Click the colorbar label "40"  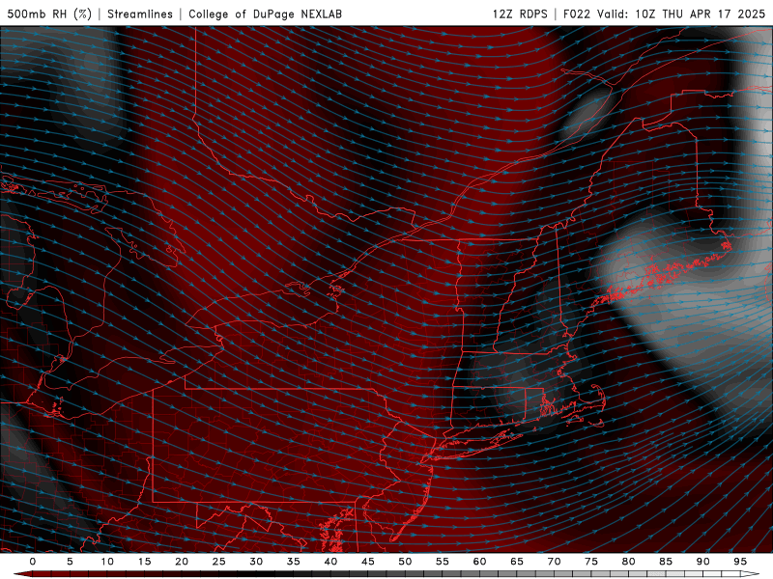(330, 562)
